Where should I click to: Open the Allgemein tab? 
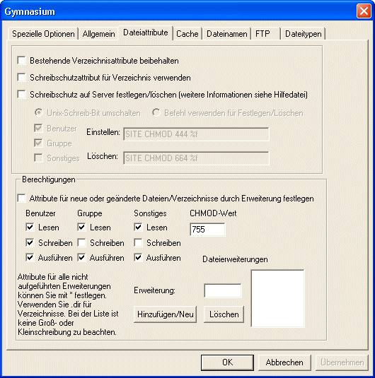[x=98, y=34]
